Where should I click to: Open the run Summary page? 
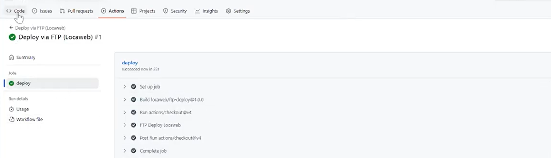[x=25, y=57]
